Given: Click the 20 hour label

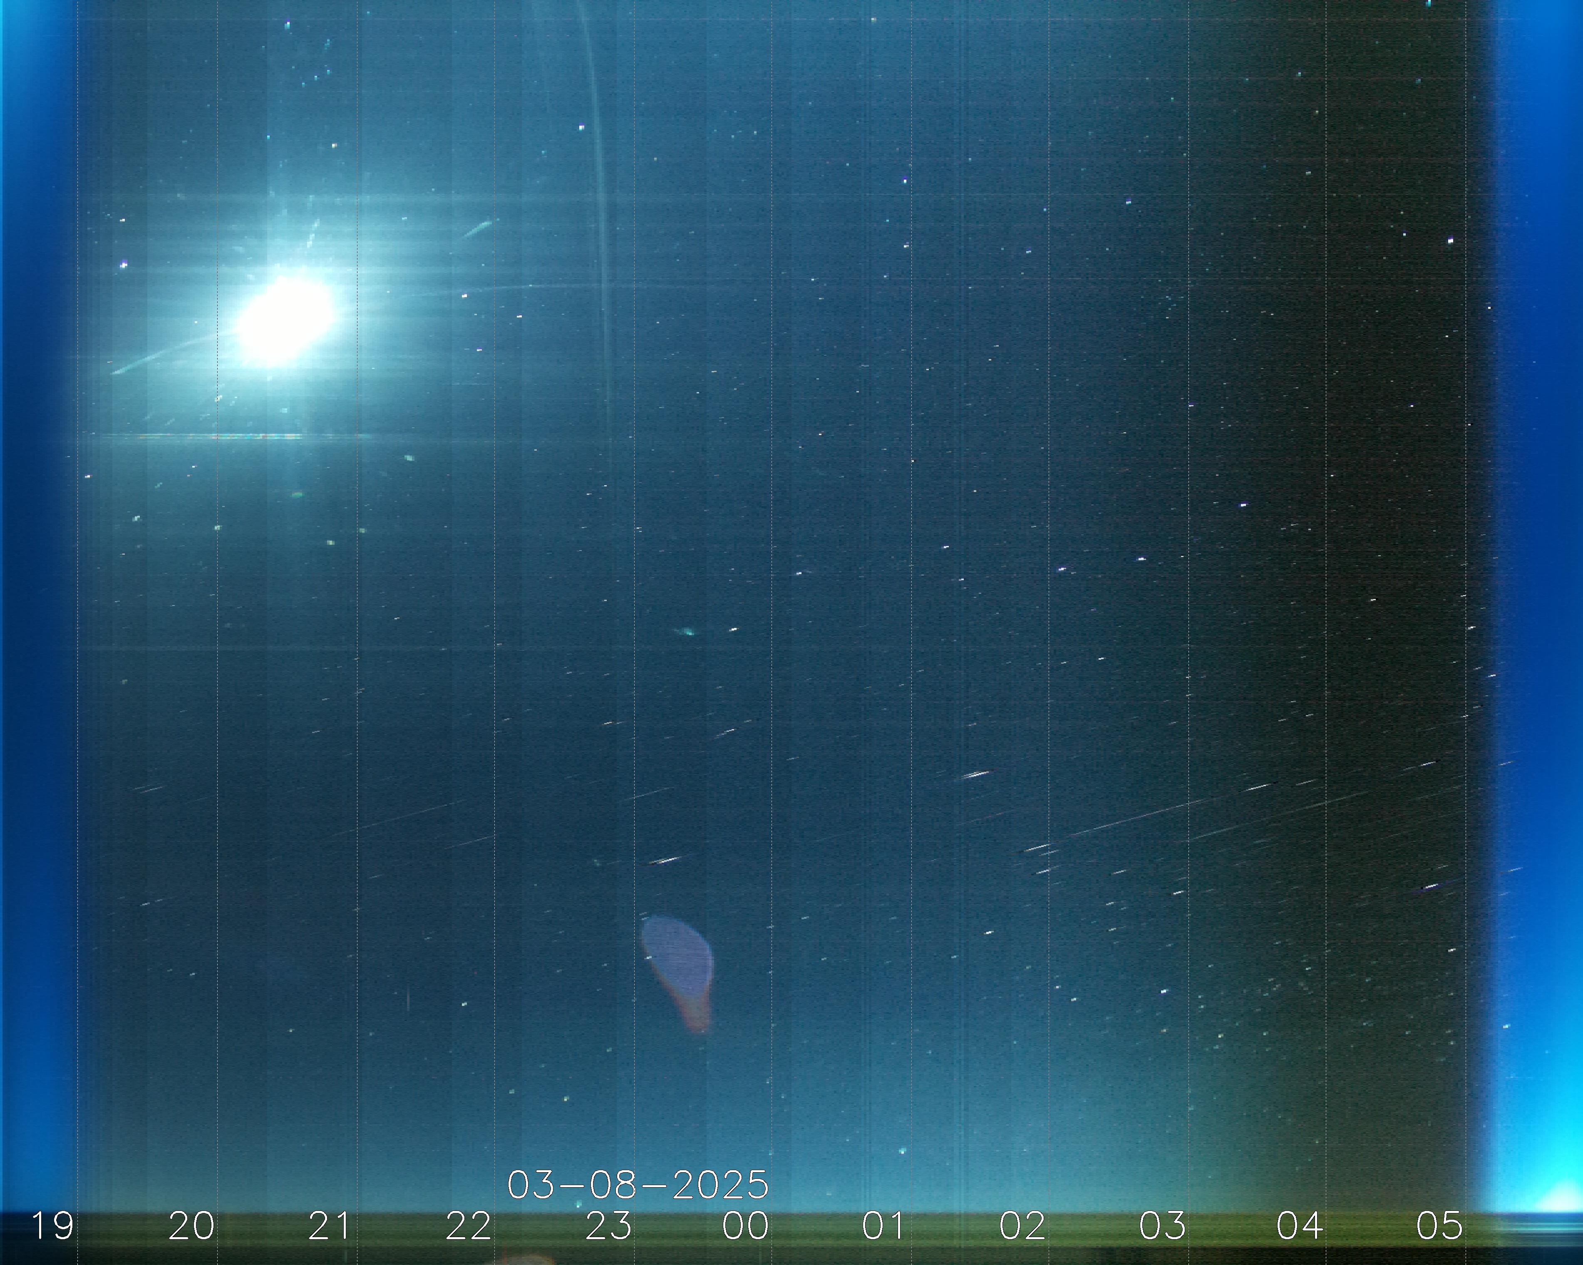Looking at the screenshot, I should 191,1226.
